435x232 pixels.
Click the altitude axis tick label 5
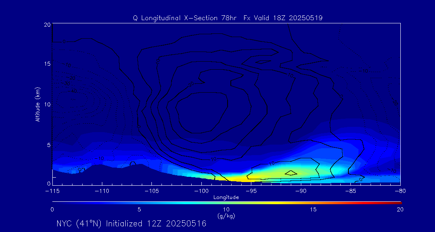pyautogui.click(x=48, y=145)
